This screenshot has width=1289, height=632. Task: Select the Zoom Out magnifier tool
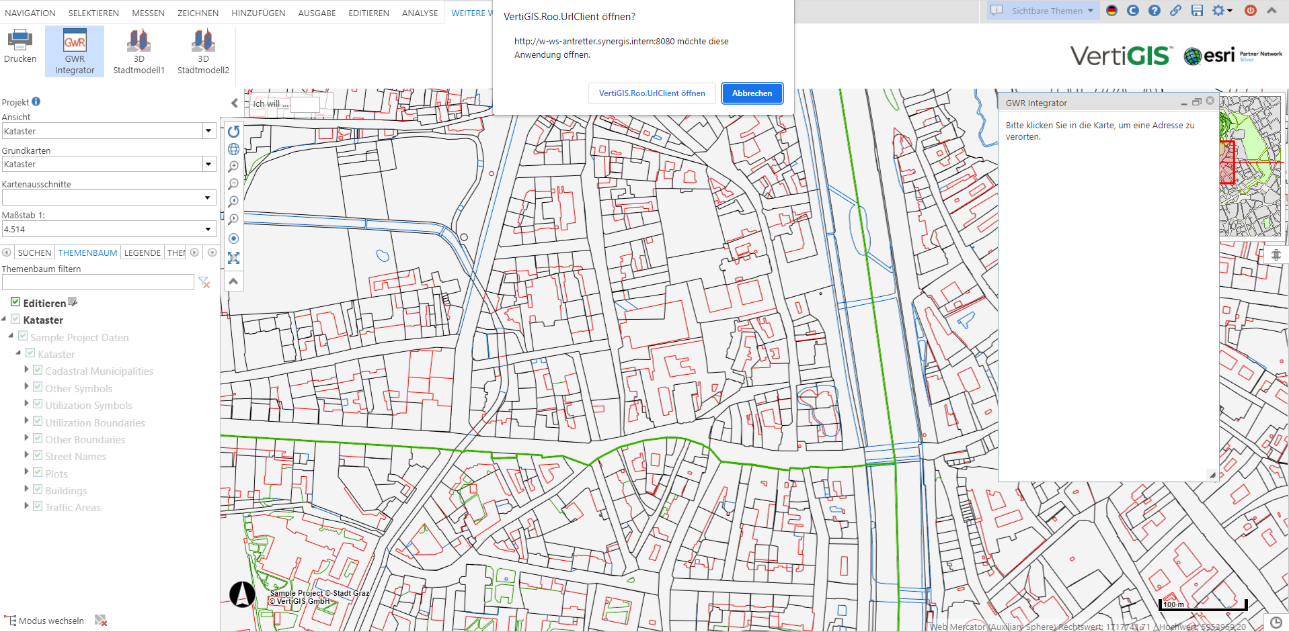click(233, 183)
